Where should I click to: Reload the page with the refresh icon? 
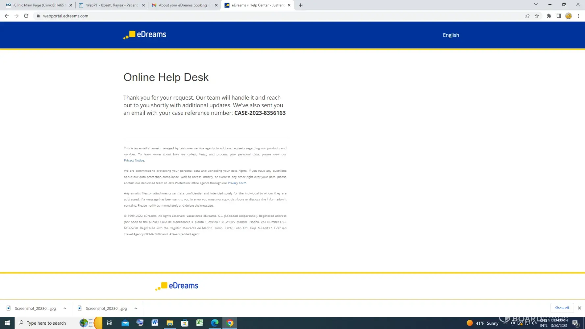click(x=26, y=16)
